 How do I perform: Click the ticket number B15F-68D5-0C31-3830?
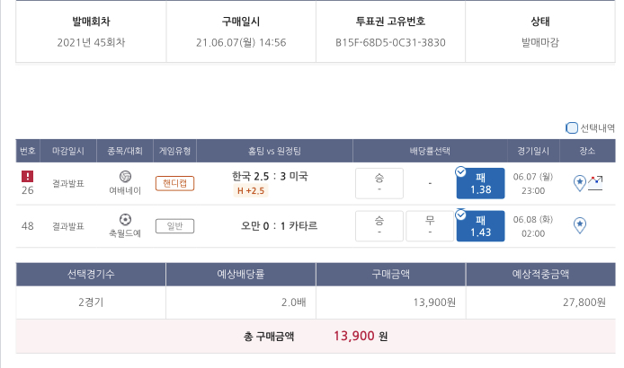[x=390, y=42]
